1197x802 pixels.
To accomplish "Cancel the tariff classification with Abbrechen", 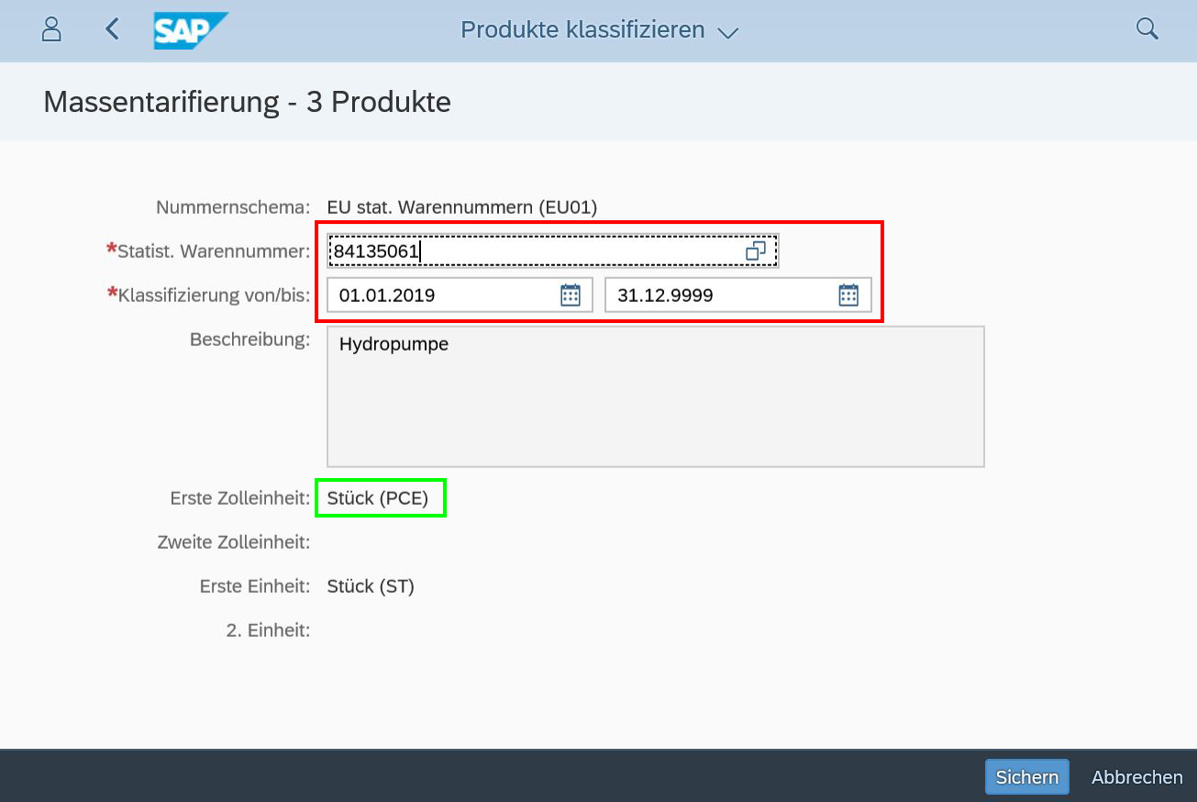I will click(1136, 776).
